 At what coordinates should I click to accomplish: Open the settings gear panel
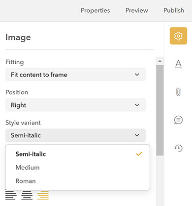click(178, 36)
